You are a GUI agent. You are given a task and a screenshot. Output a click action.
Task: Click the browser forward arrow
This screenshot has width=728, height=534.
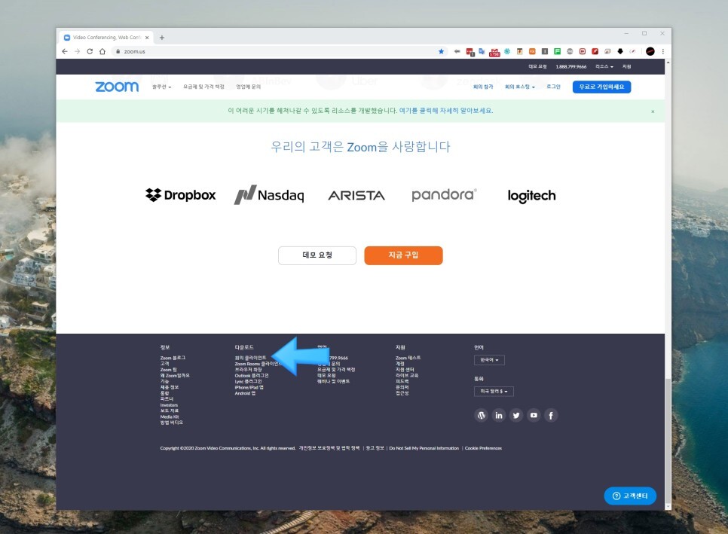pyautogui.click(x=77, y=51)
